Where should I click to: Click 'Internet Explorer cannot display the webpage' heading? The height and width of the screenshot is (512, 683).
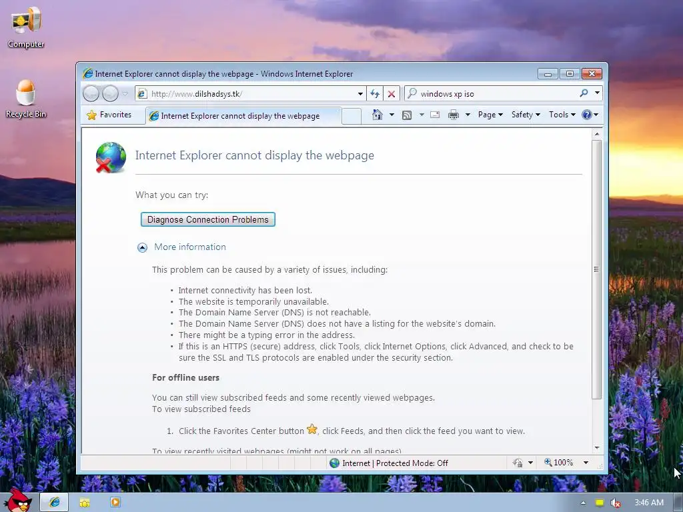(x=254, y=155)
